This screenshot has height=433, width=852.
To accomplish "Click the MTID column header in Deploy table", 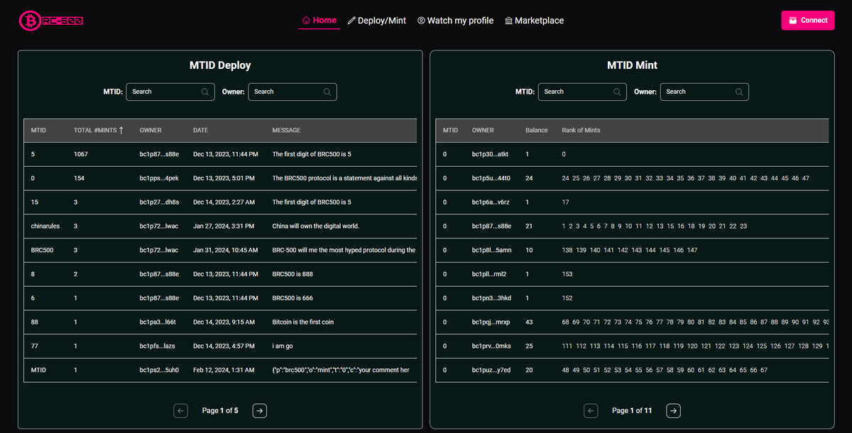I will (x=38, y=131).
